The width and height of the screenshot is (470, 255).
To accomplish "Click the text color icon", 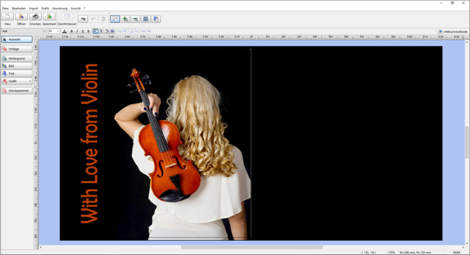I will (x=65, y=31).
